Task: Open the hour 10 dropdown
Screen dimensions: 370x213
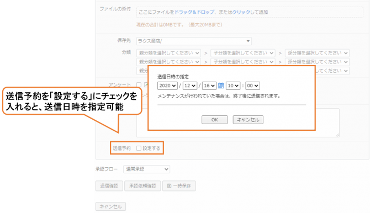Action: pos(233,86)
